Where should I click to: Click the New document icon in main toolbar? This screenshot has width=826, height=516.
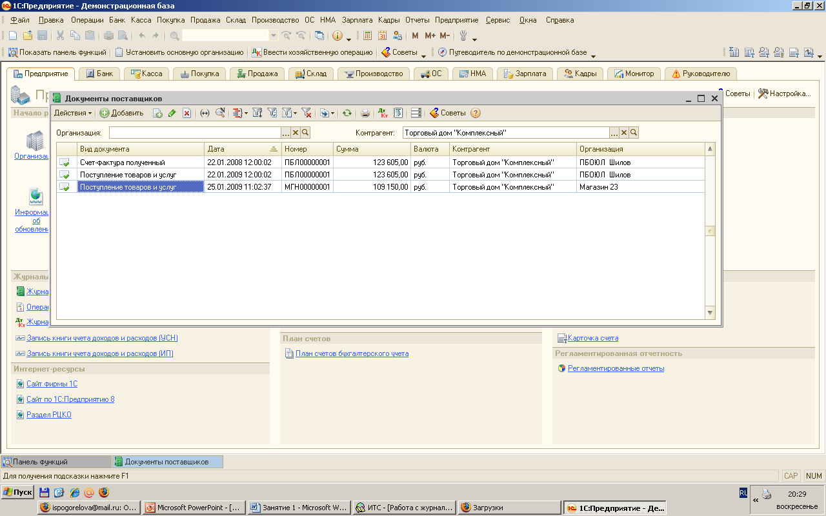tap(13, 35)
